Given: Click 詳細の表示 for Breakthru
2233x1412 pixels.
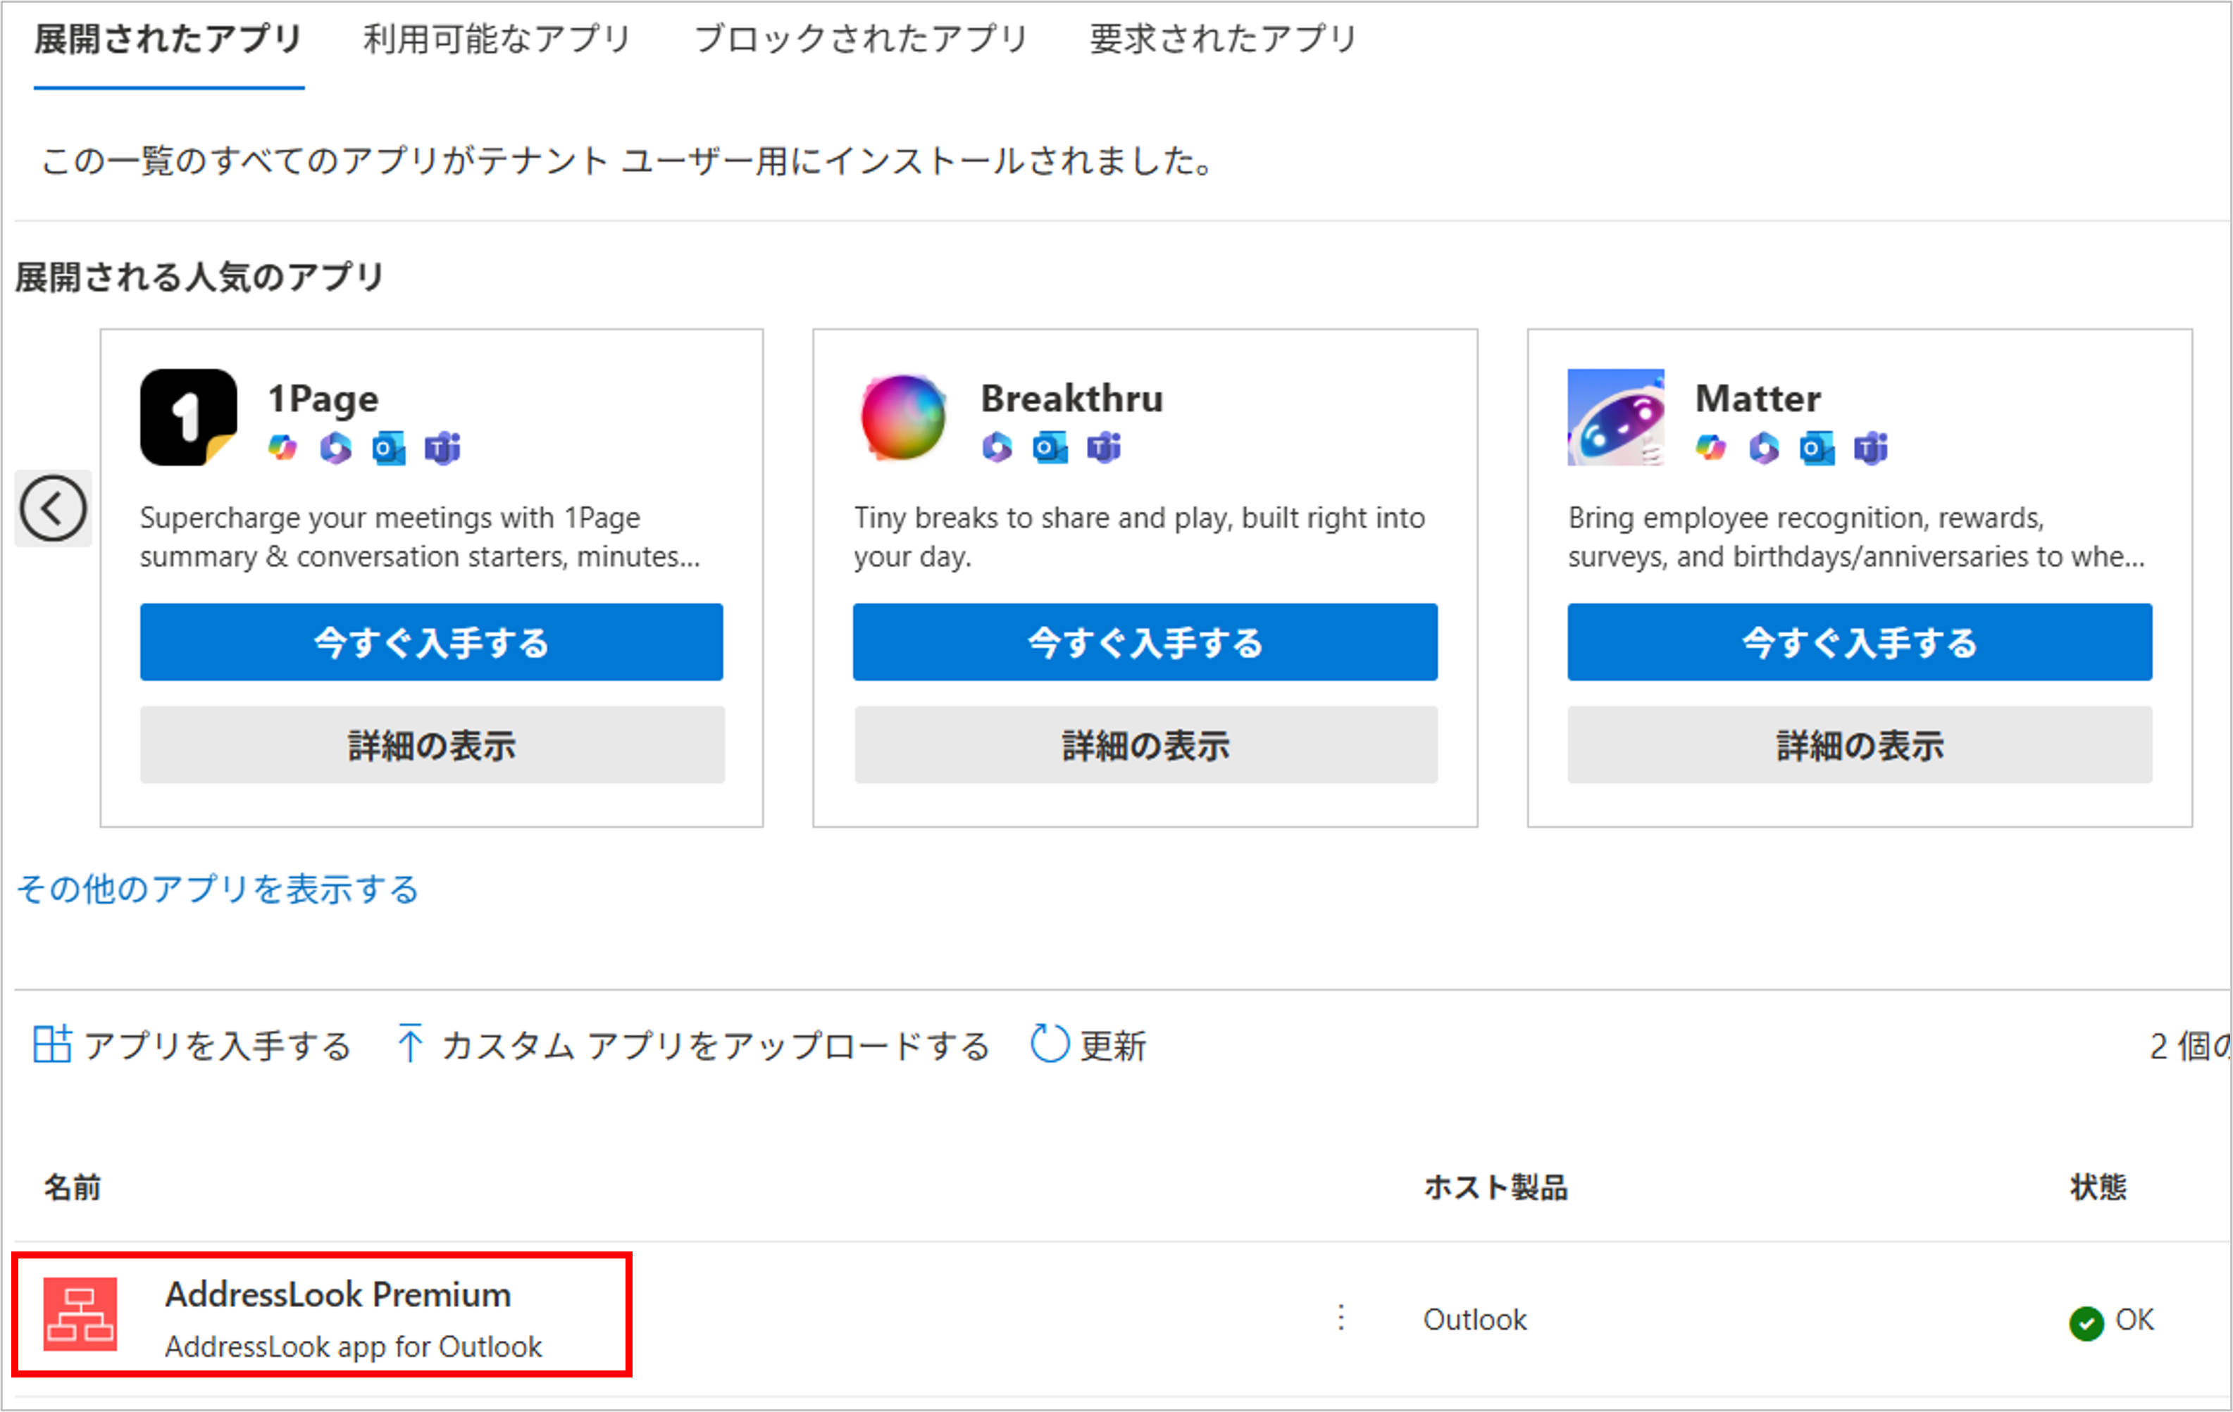Looking at the screenshot, I should [x=1145, y=744].
